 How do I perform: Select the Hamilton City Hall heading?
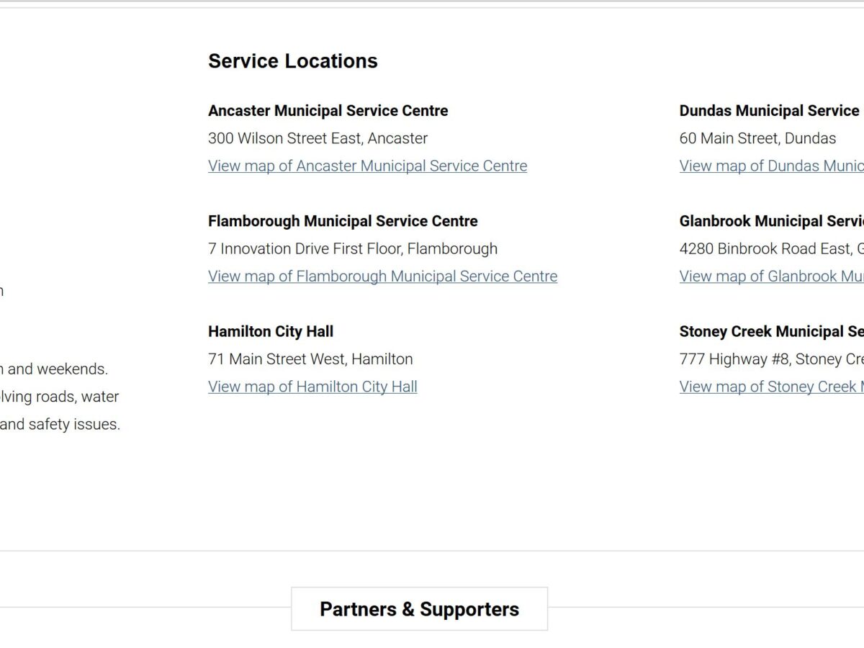coord(271,331)
